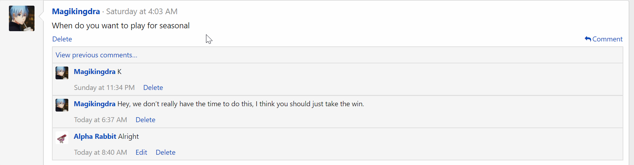
Task: Click Sunday at 11:34 PM timestamp
Action: pos(104,87)
